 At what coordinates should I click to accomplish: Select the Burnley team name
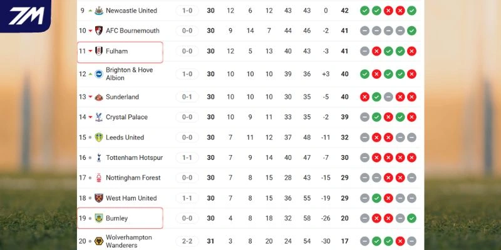116,218
